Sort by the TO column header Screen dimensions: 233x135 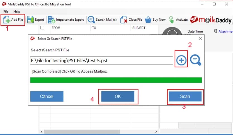(x=94, y=28)
